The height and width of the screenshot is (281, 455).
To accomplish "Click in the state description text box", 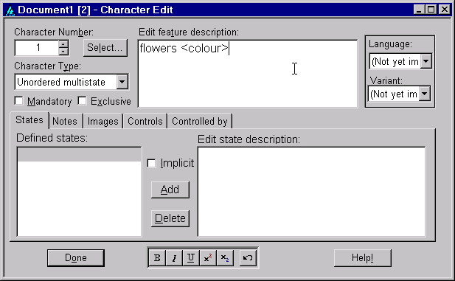I will (x=311, y=192).
